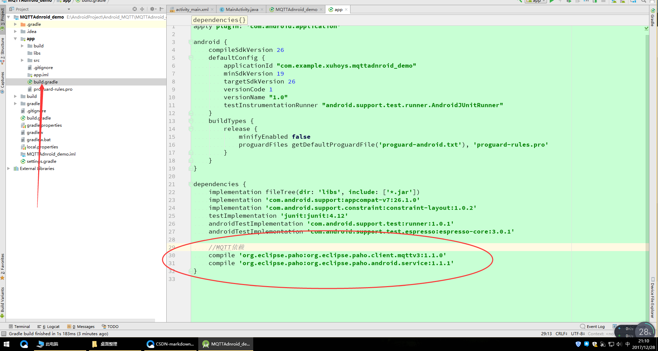Expand the .gradle folder
Image resolution: width=658 pixels, height=351 pixels.
[15, 24]
